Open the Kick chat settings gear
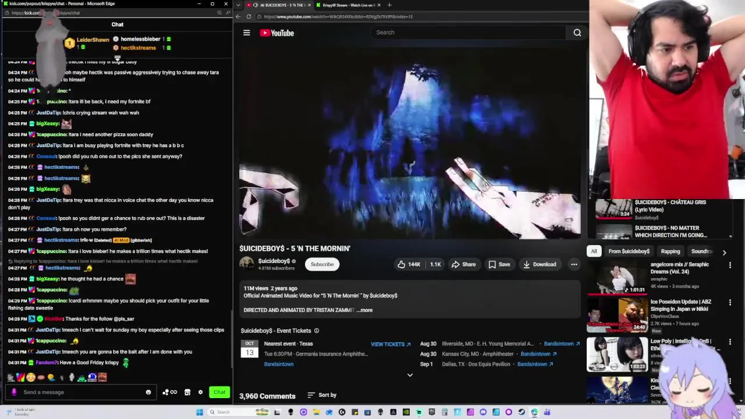This screenshot has width=745, height=419. [x=200, y=392]
